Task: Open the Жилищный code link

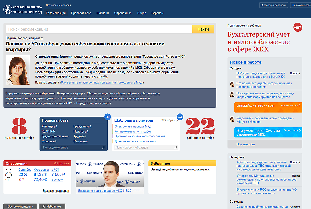Action: 49,127
